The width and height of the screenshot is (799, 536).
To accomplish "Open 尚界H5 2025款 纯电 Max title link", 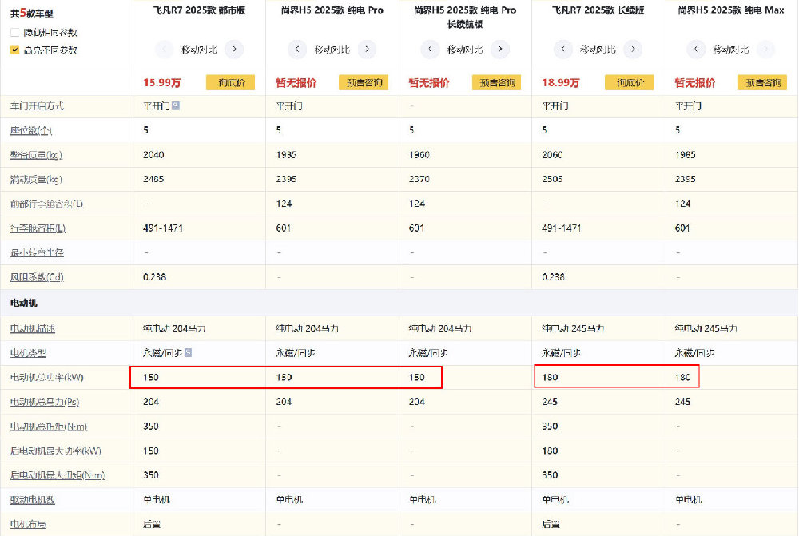I will coord(731,10).
